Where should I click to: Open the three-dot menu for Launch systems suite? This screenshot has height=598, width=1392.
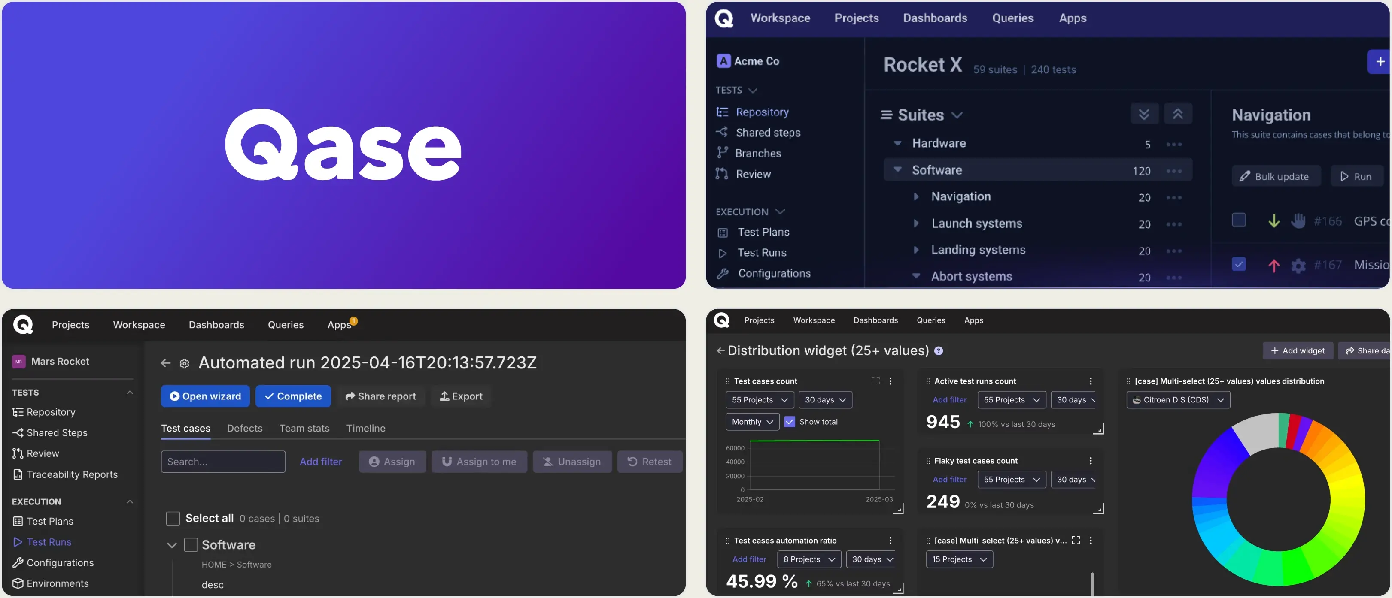click(1174, 224)
